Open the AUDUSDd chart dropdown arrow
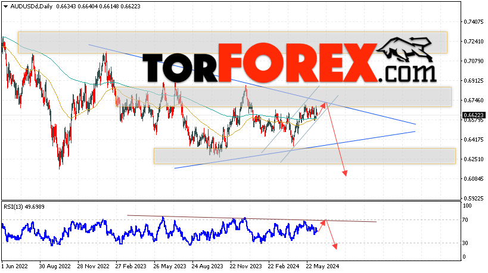This screenshot has height=273, width=488. [5, 7]
